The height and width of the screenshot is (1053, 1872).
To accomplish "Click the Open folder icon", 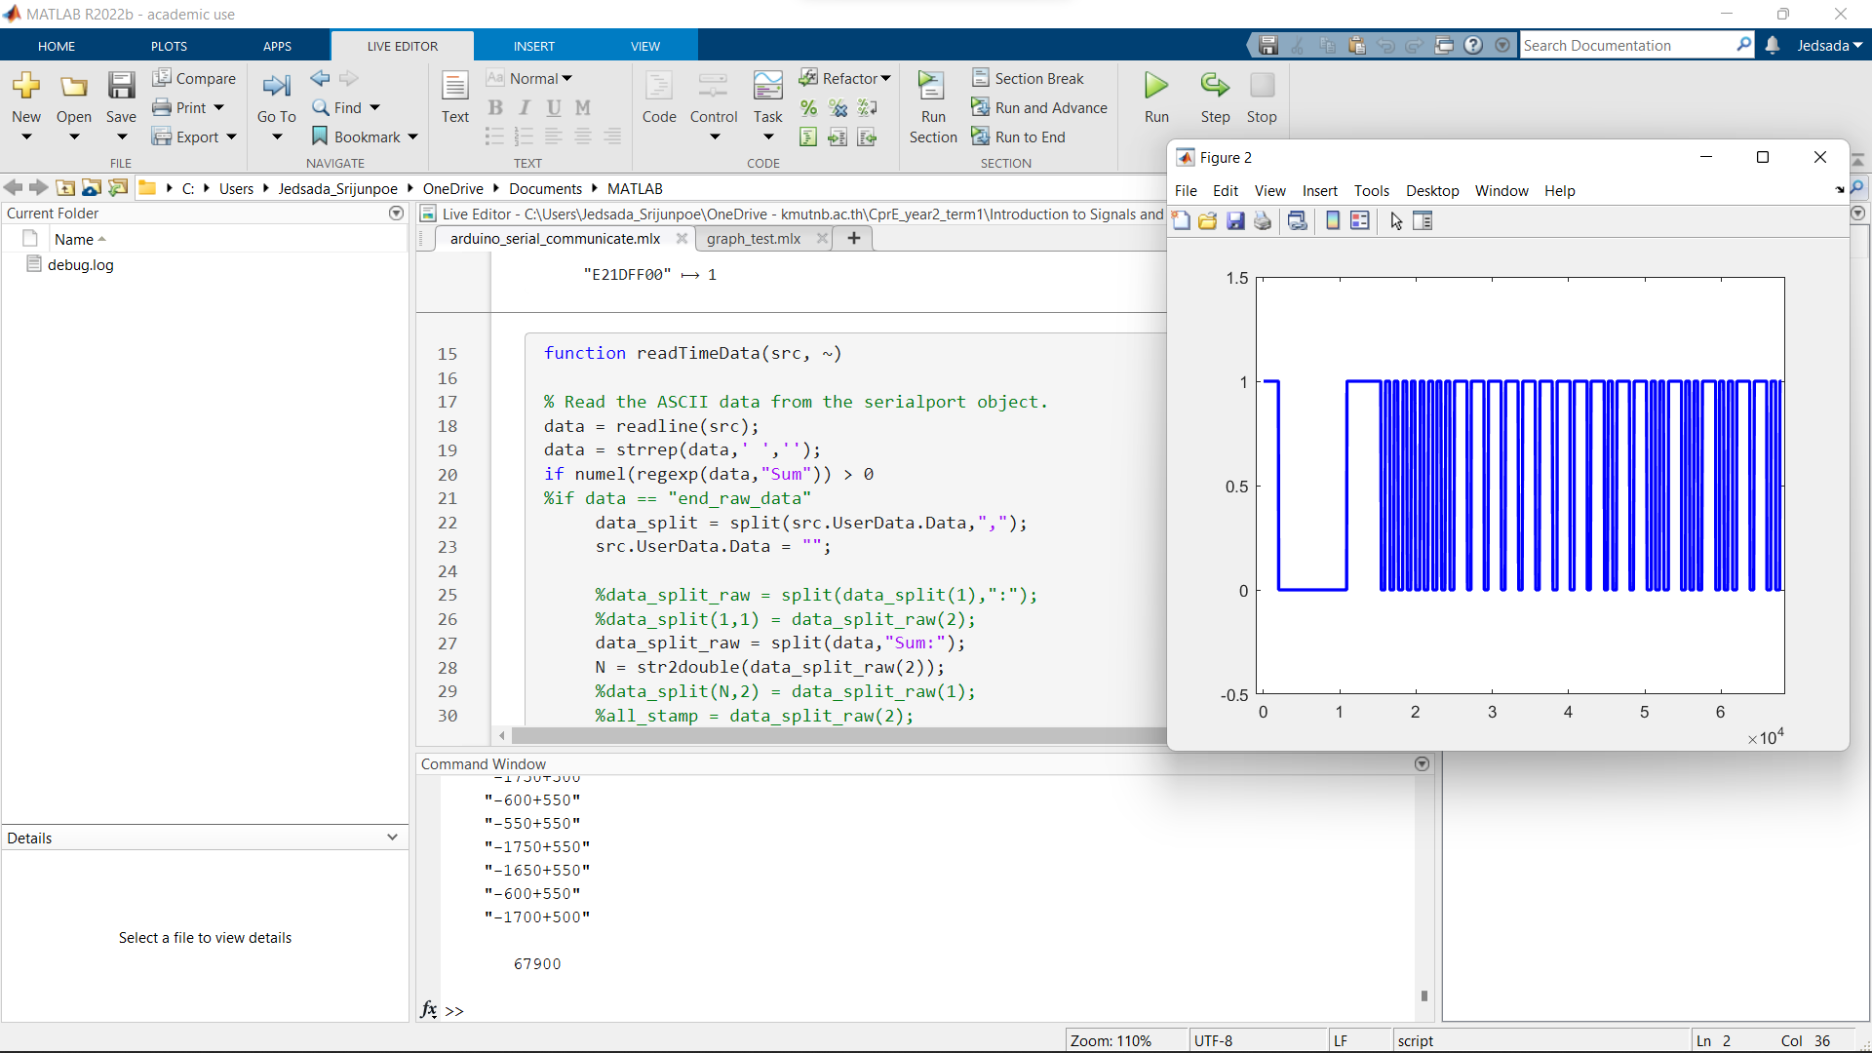I will click(x=73, y=86).
